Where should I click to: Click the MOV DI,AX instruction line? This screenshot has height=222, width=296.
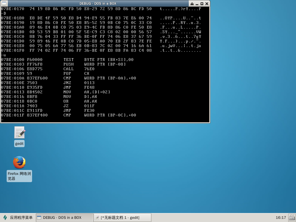click(49, 97)
